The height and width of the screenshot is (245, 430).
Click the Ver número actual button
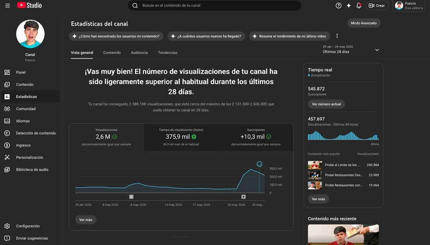pyautogui.click(x=326, y=104)
